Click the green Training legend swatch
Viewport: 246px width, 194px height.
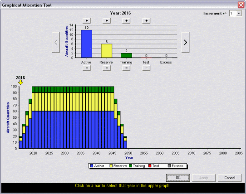click(x=130, y=166)
